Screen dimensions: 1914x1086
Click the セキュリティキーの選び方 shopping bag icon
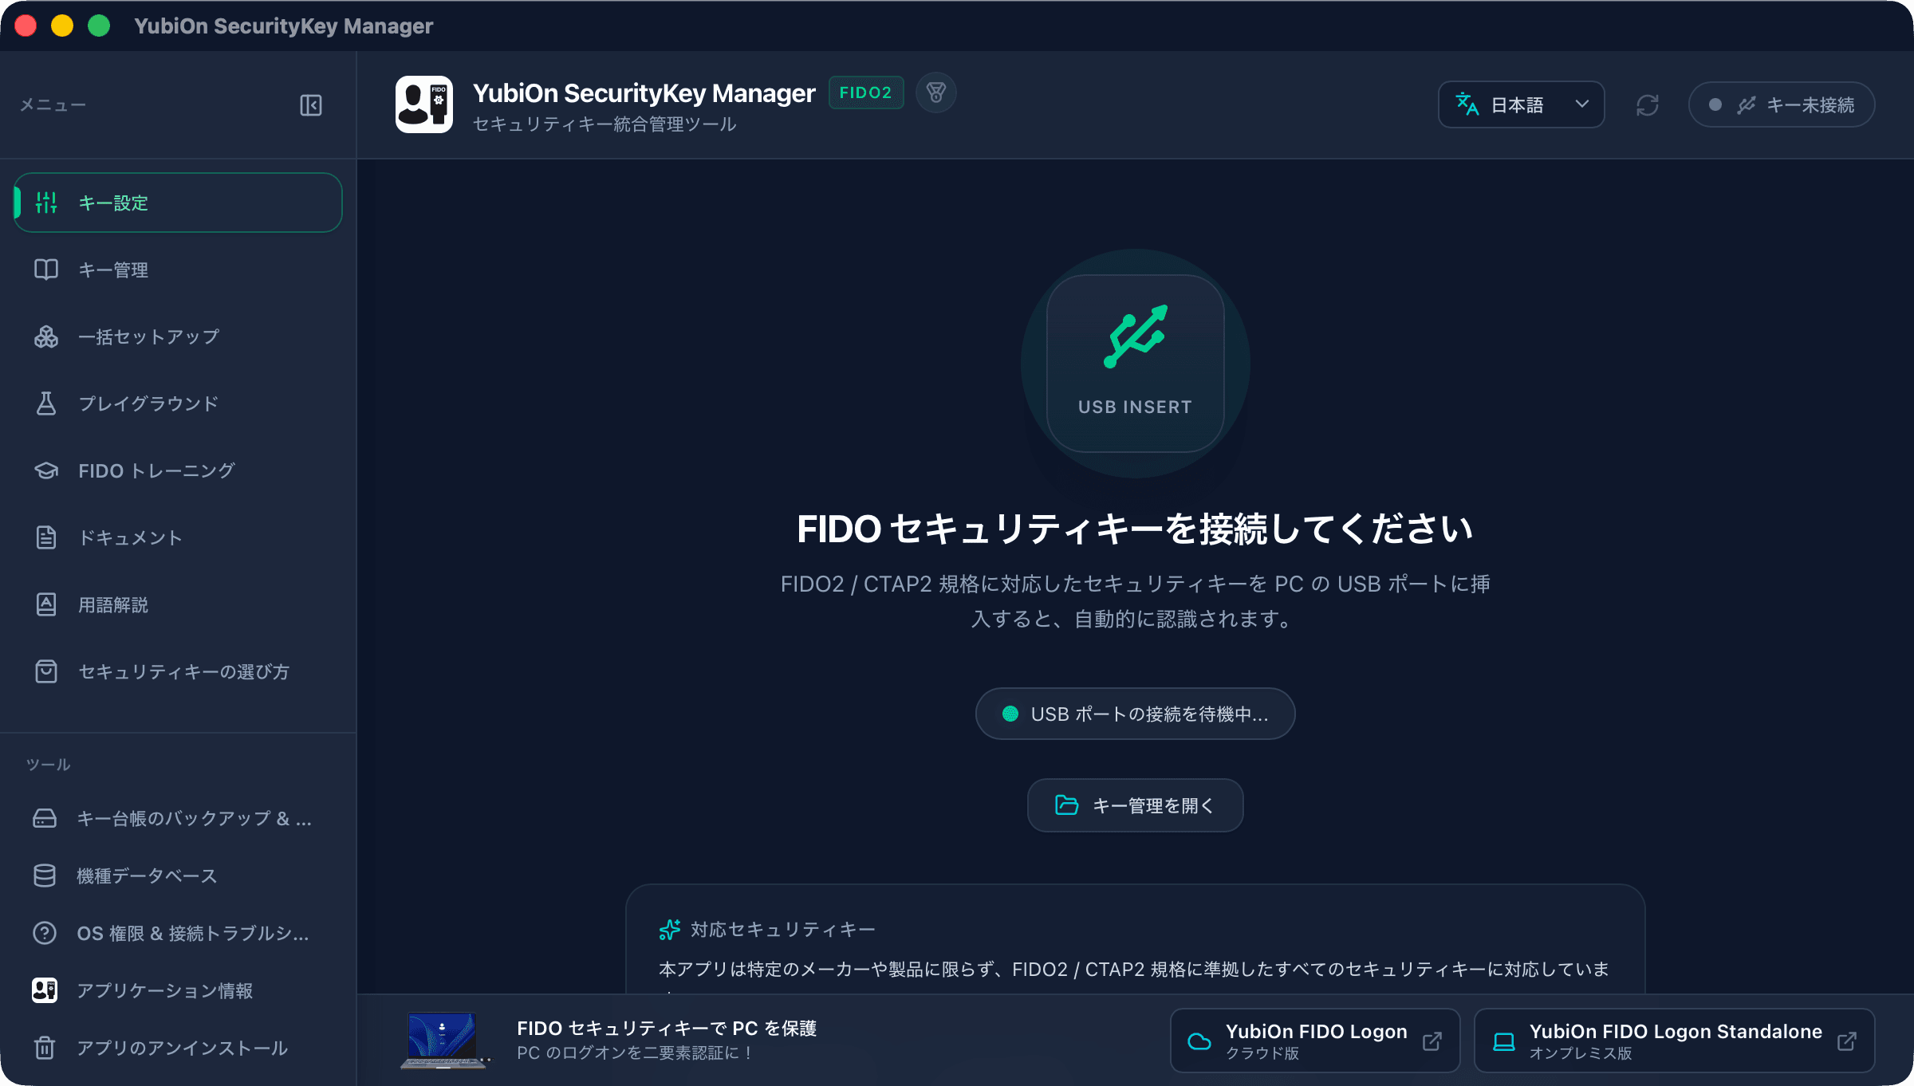(x=46, y=671)
